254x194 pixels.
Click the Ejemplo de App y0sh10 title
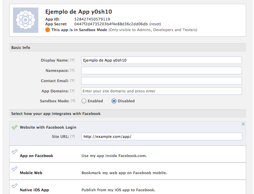[x=79, y=12]
